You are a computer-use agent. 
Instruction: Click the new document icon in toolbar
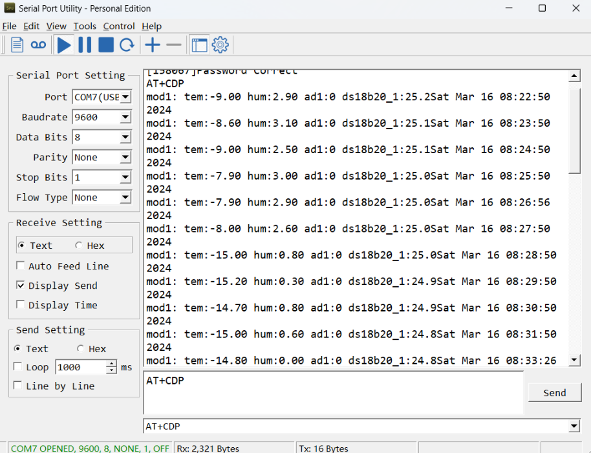17,45
